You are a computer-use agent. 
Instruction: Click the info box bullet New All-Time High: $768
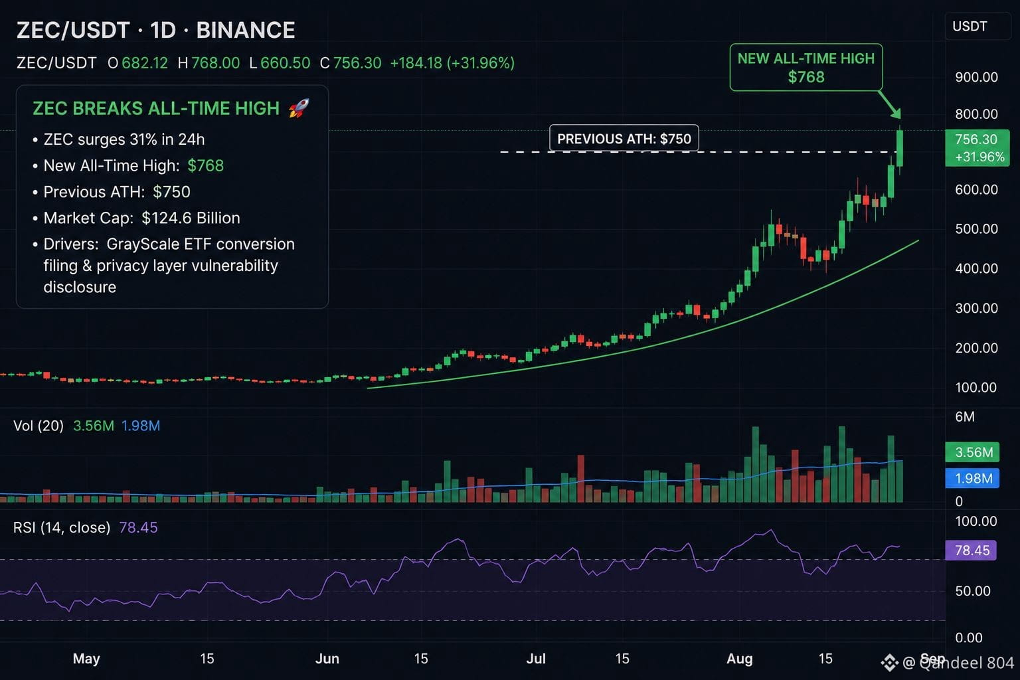[x=128, y=165]
